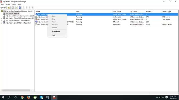Click the Pause Service toolbar icon
This screenshot has width=179, height=100.
tap(27, 7)
